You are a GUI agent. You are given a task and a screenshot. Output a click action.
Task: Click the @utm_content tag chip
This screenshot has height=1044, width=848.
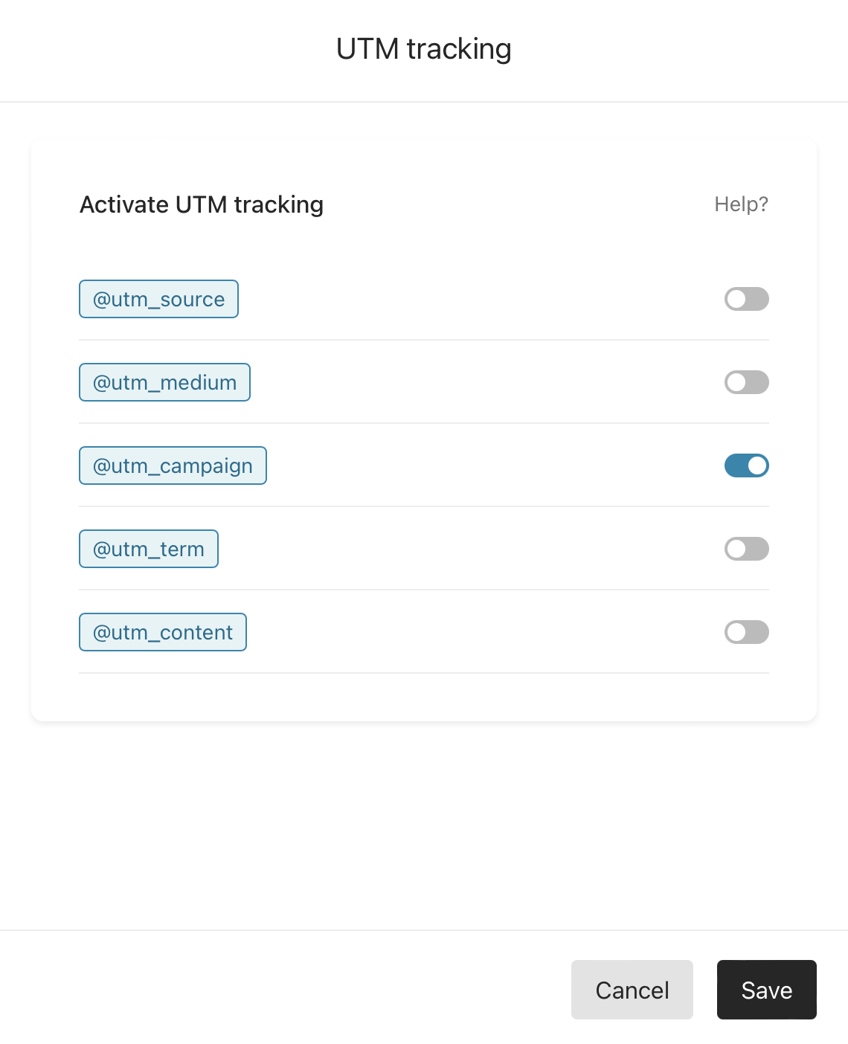pyautogui.click(x=163, y=632)
